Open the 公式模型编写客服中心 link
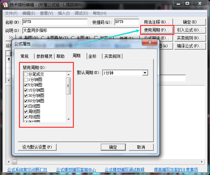Image resolution: width=210 pixels, height=175 pixels. [76, 170]
